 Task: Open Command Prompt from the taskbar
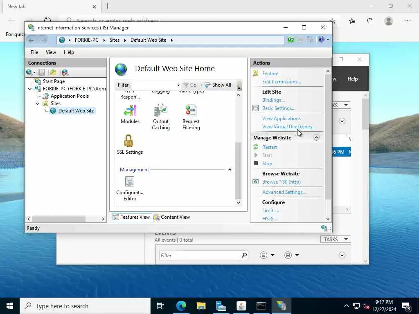261,306
